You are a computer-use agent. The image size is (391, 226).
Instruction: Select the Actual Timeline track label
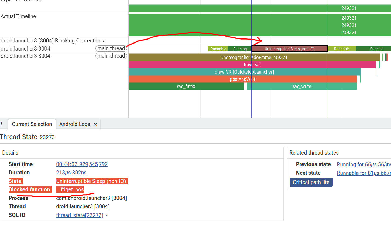(x=18, y=16)
